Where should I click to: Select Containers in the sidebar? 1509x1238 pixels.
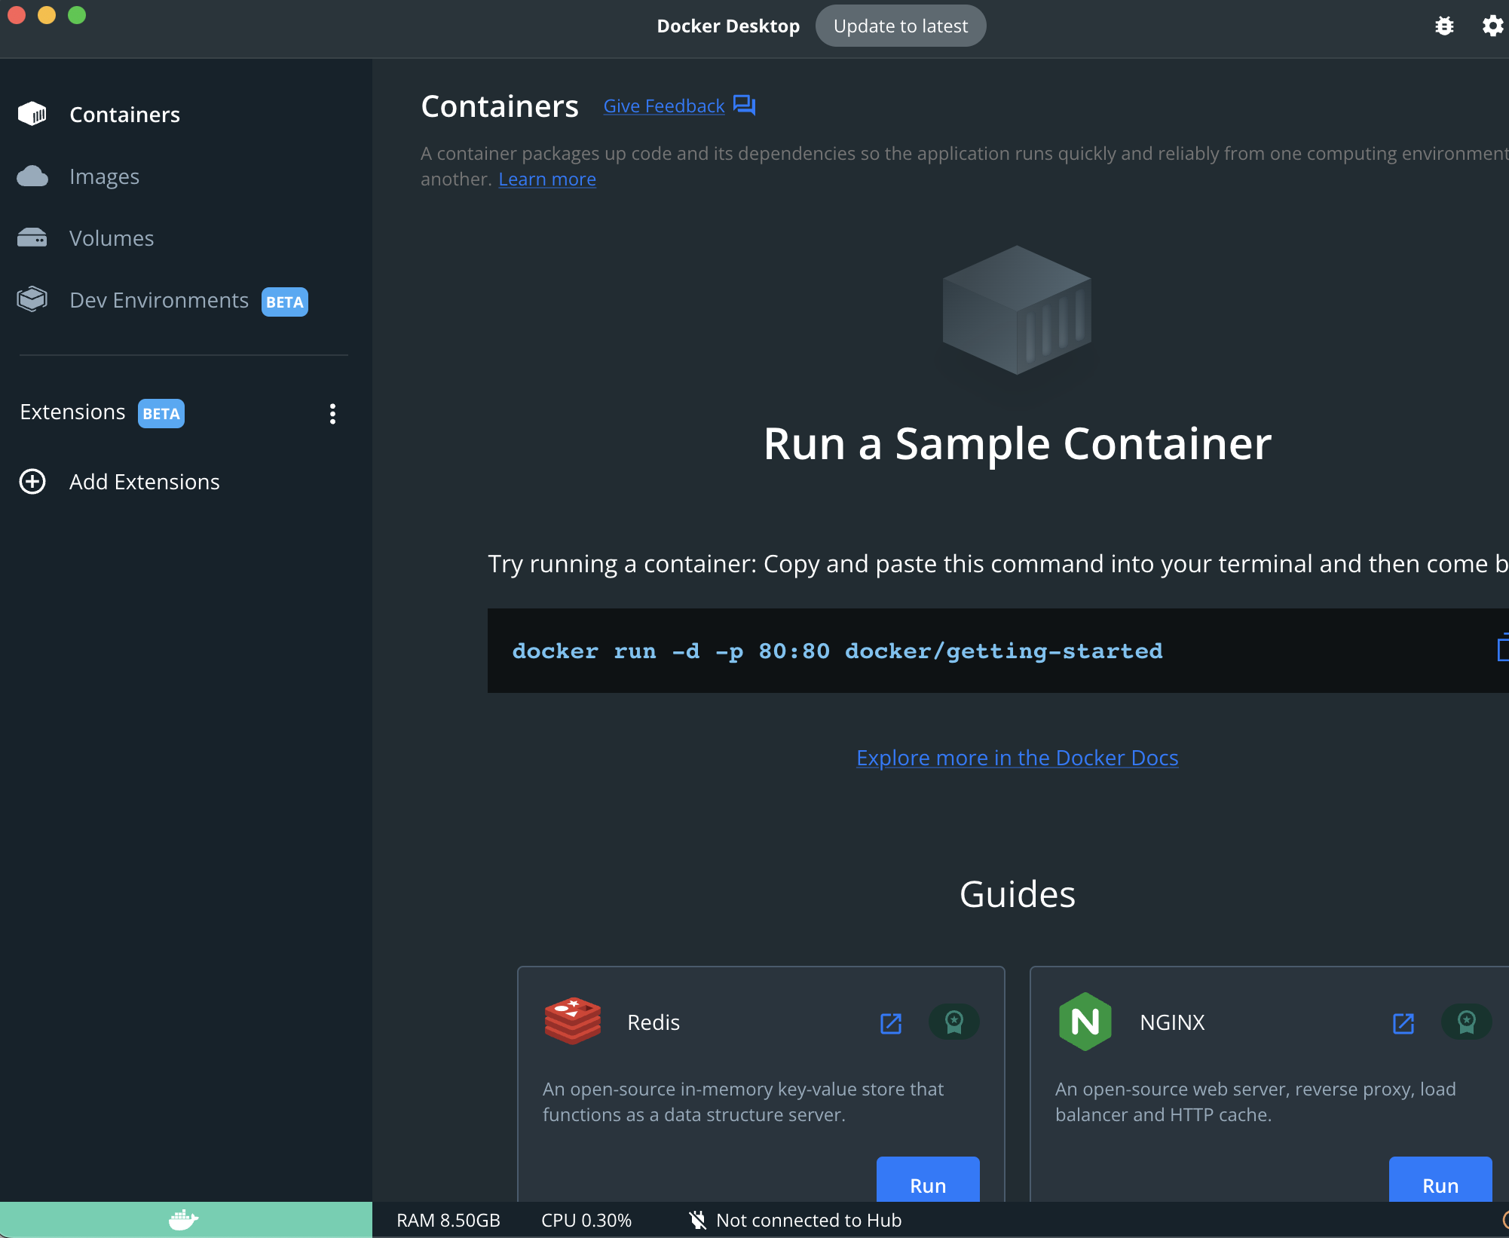coord(124,115)
